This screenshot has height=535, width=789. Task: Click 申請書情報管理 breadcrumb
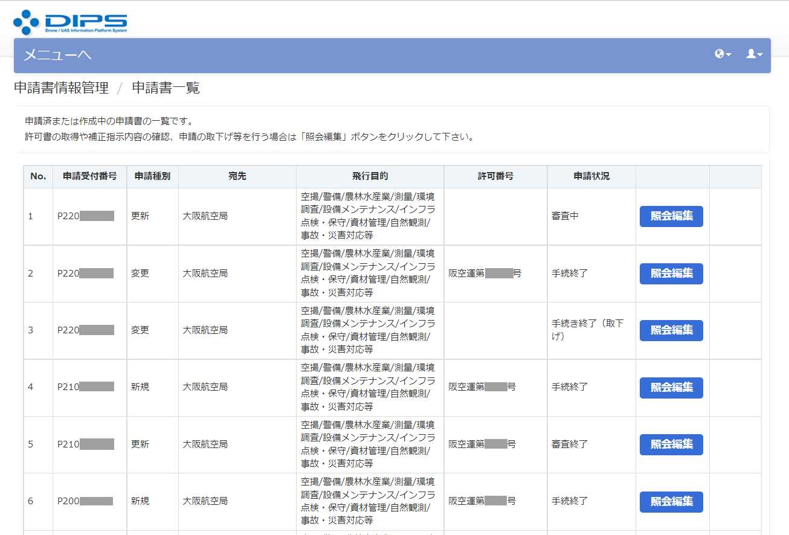click(61, 88)
